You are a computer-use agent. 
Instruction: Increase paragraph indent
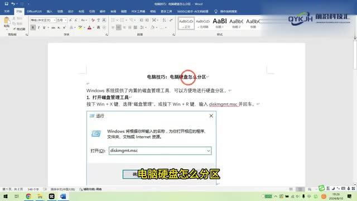pyautogui.click(x=147, y=20)
